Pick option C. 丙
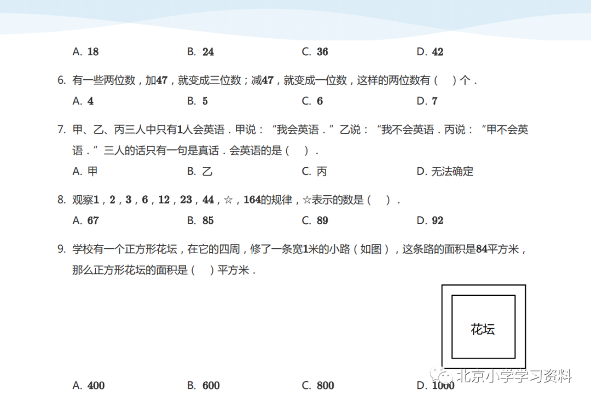The image size is (591, 402). (314, 171)
